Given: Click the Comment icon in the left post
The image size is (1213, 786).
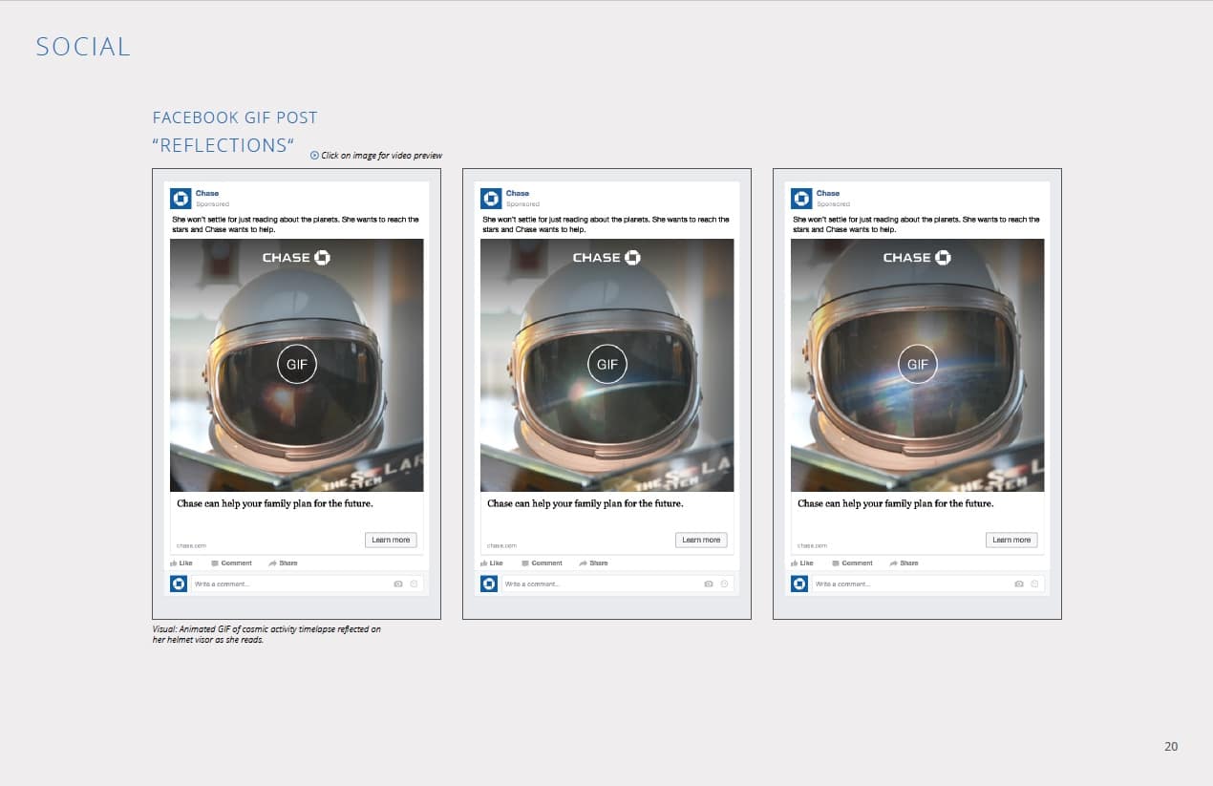Looking at the screenshot, I should pyautogui.click(x=215, y=563).
